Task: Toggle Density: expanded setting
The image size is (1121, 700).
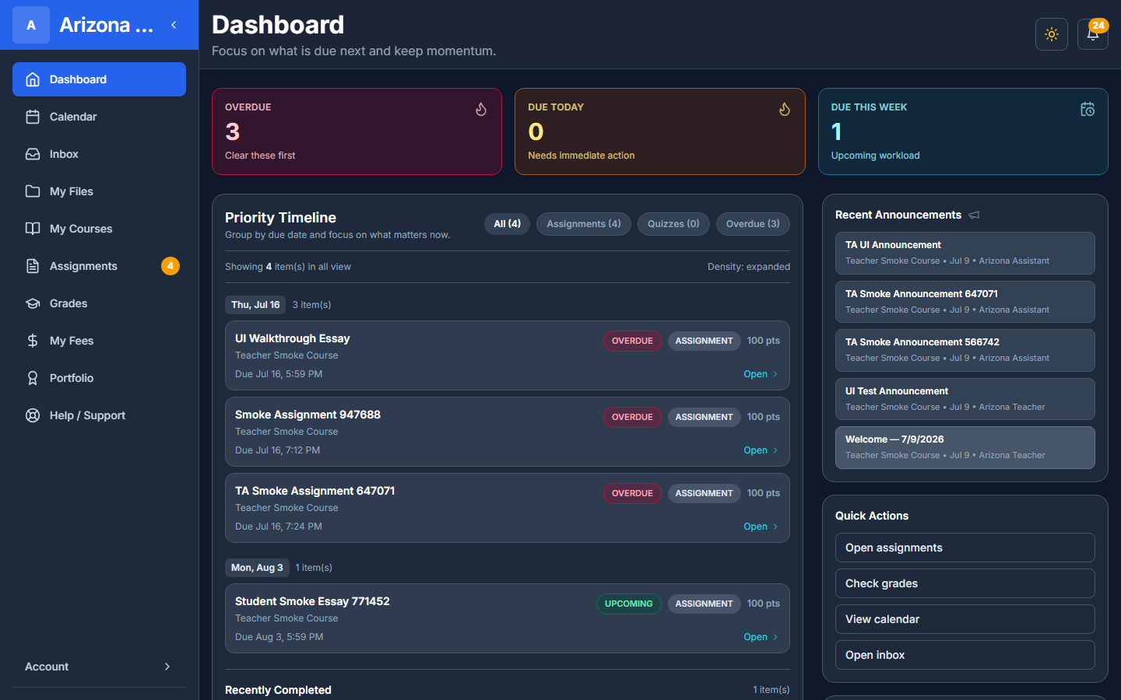Action: coord(749,267)
